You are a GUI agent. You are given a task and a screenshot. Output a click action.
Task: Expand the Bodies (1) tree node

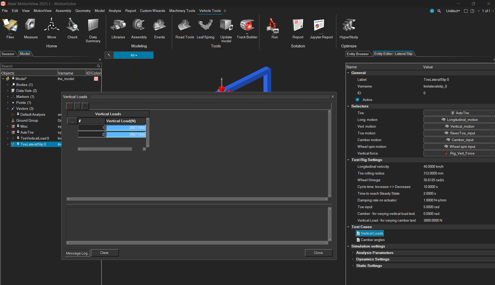8,85
